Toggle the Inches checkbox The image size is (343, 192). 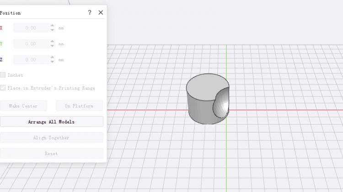pos(3,75)
